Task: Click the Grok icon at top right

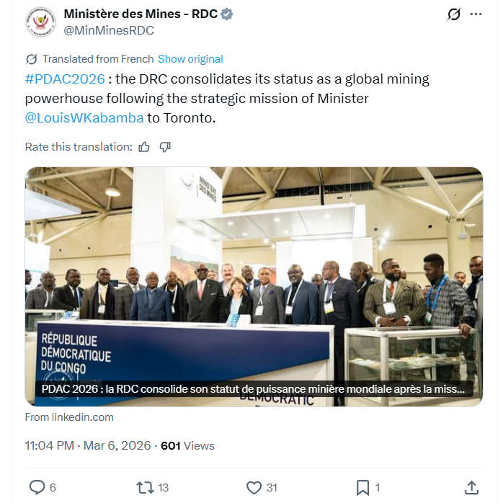Action: click(453, 14)
